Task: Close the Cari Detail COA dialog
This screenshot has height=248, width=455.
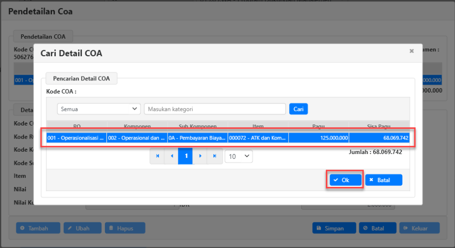Action: click(x=411, y=51)
